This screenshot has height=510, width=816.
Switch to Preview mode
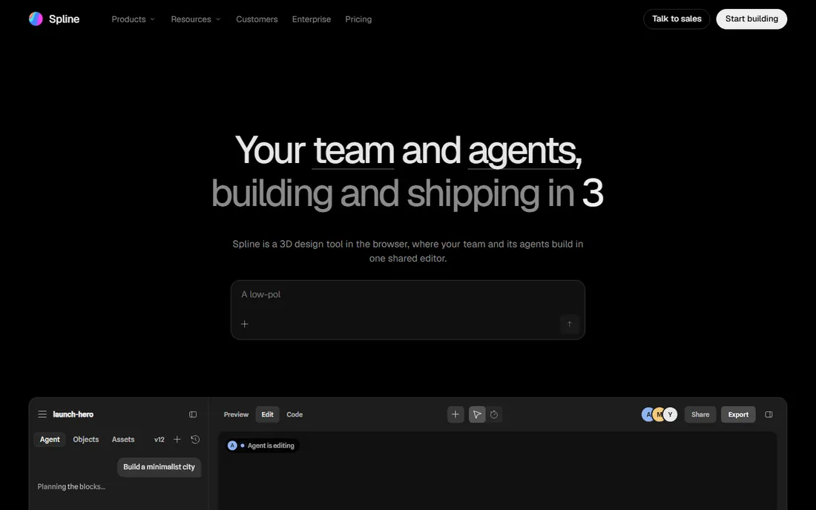236,414
